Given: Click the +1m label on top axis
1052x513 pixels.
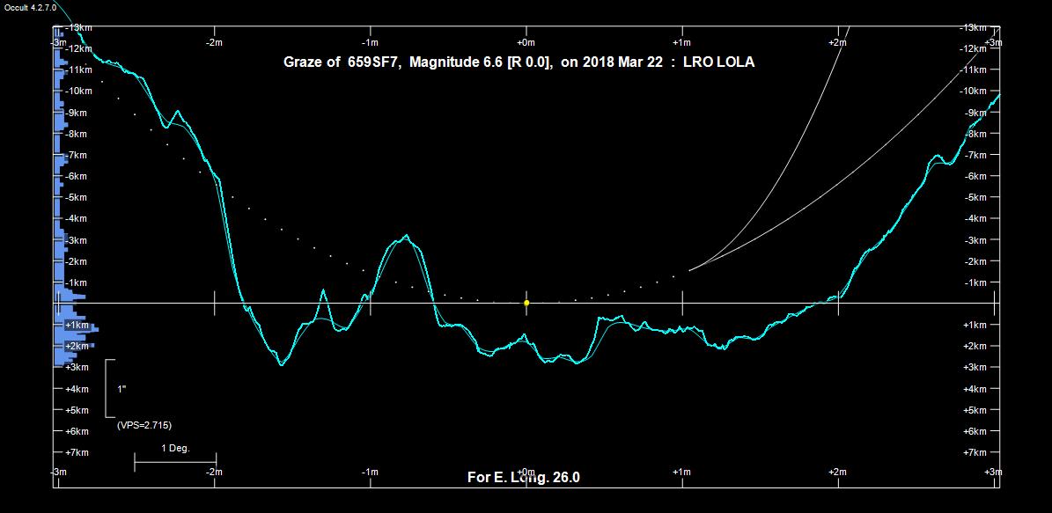Looking at the screenshot, I should (x=681, y=42).
